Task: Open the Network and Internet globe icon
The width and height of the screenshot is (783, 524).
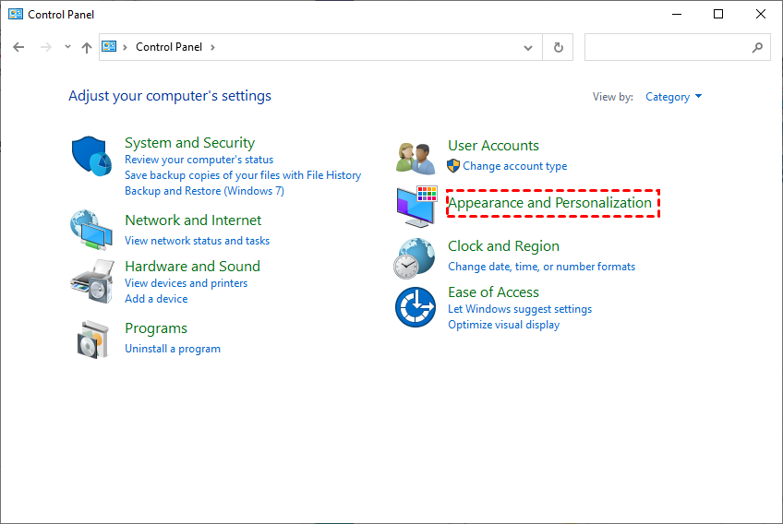Action: 90,229
